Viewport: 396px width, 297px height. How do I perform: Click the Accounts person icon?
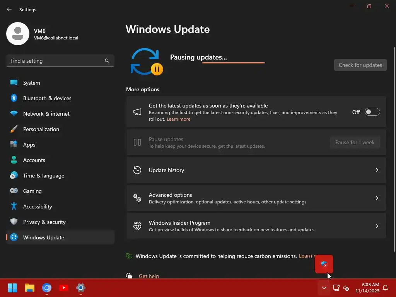coord(14,160)
